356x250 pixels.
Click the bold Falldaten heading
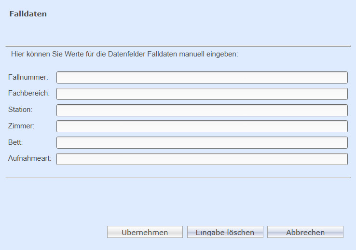[x=28, y=14]
